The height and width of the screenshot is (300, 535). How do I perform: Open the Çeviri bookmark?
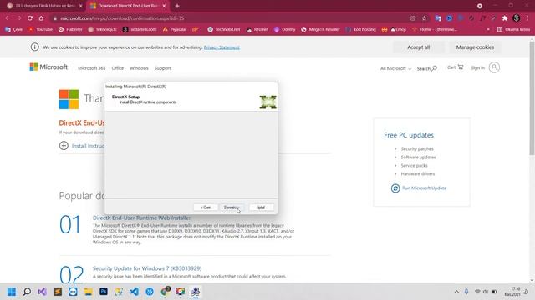coord(13,30)
